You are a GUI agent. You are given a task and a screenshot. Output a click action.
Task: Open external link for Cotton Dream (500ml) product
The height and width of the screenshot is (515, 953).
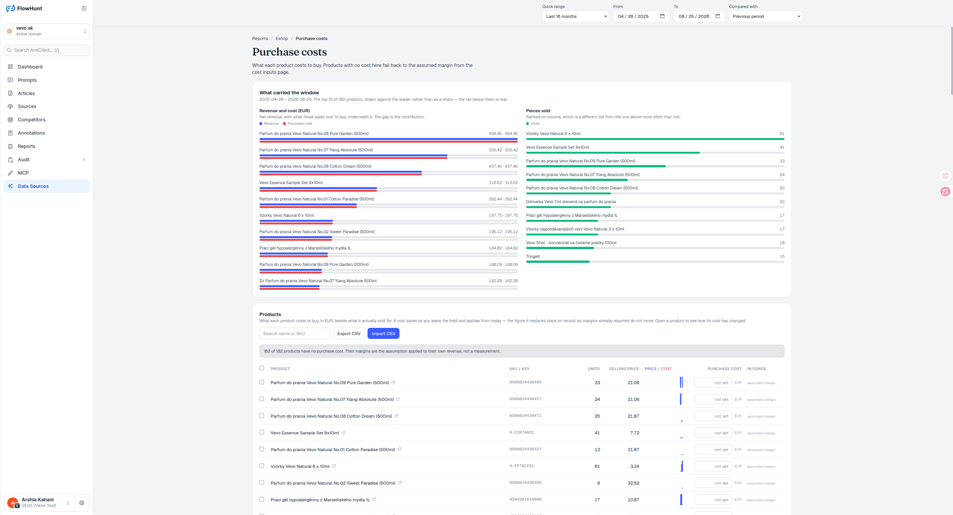click(396, 416)
